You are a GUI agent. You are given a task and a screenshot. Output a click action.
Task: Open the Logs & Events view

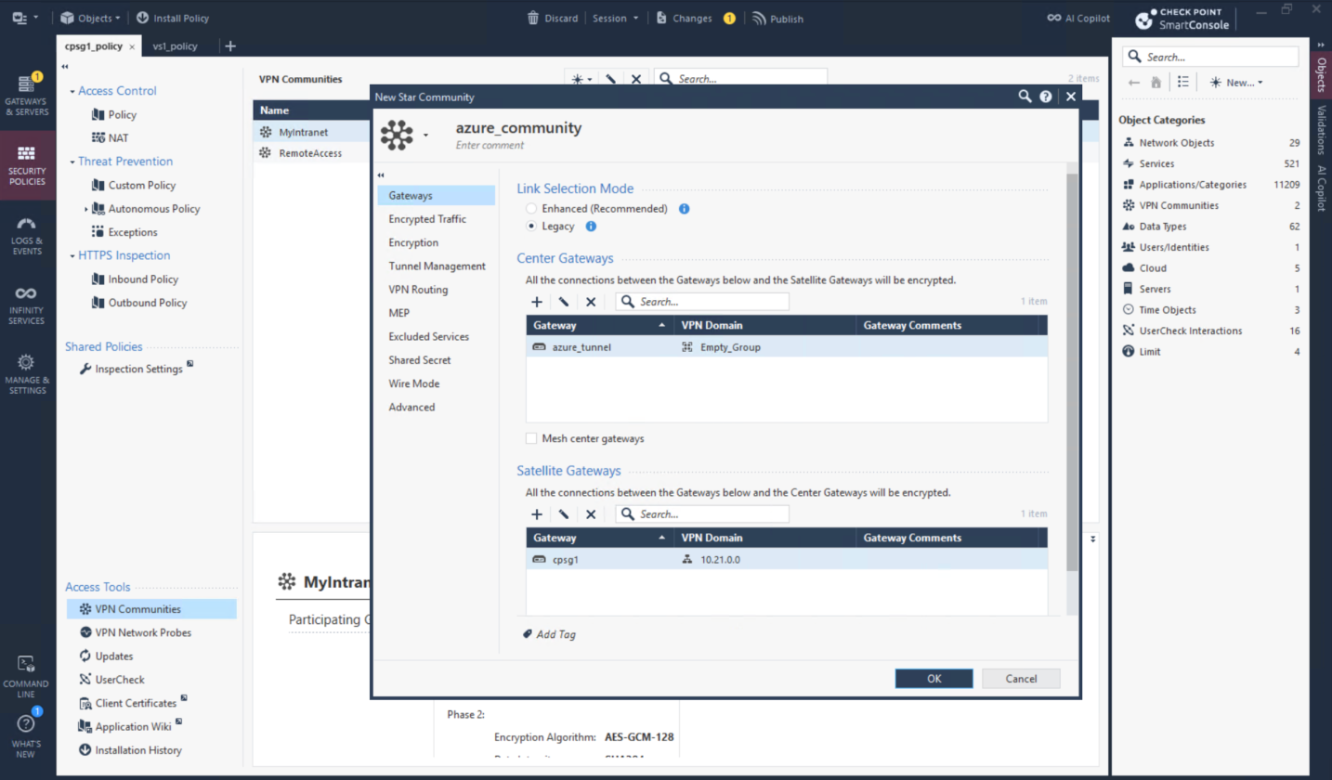(26, 237)
